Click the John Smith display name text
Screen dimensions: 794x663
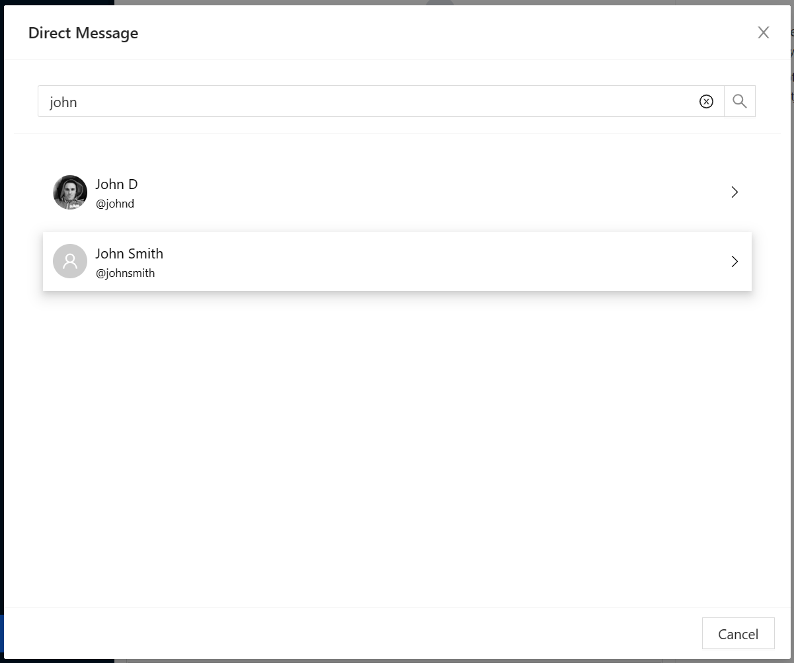130,253
